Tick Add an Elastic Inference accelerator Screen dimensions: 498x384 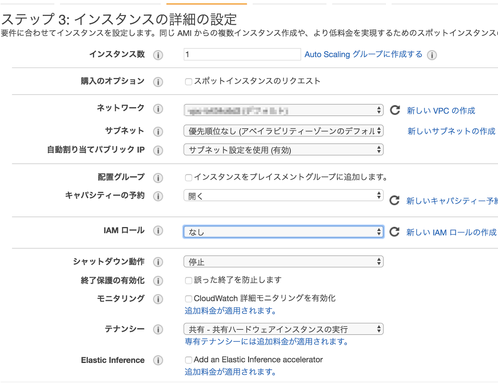188,360
